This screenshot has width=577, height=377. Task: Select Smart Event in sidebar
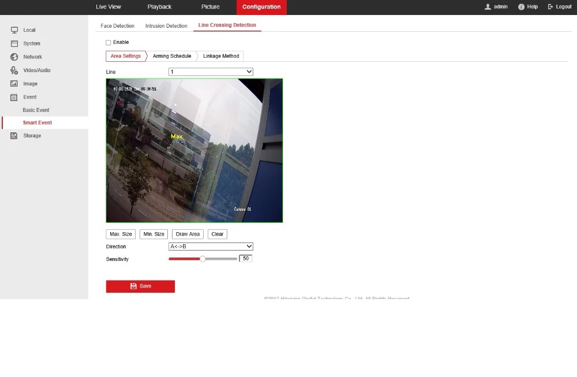coord(37,122)
